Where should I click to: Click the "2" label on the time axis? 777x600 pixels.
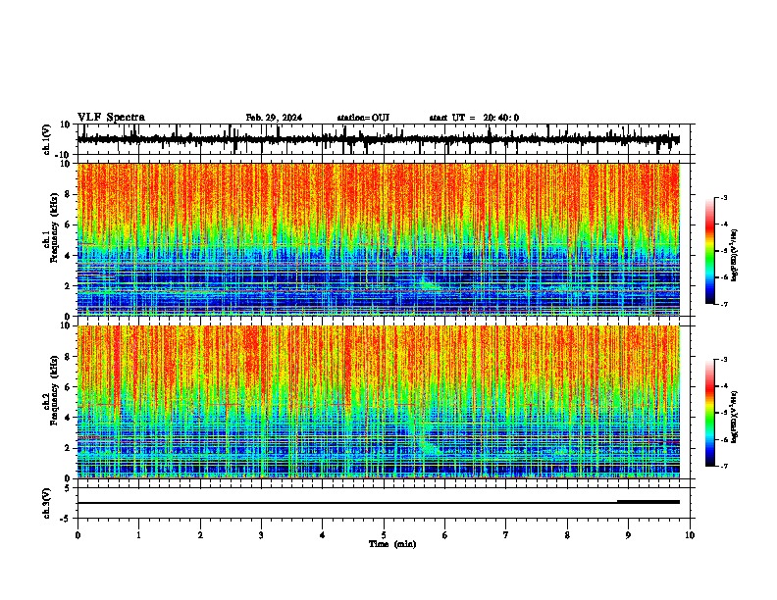200,535
